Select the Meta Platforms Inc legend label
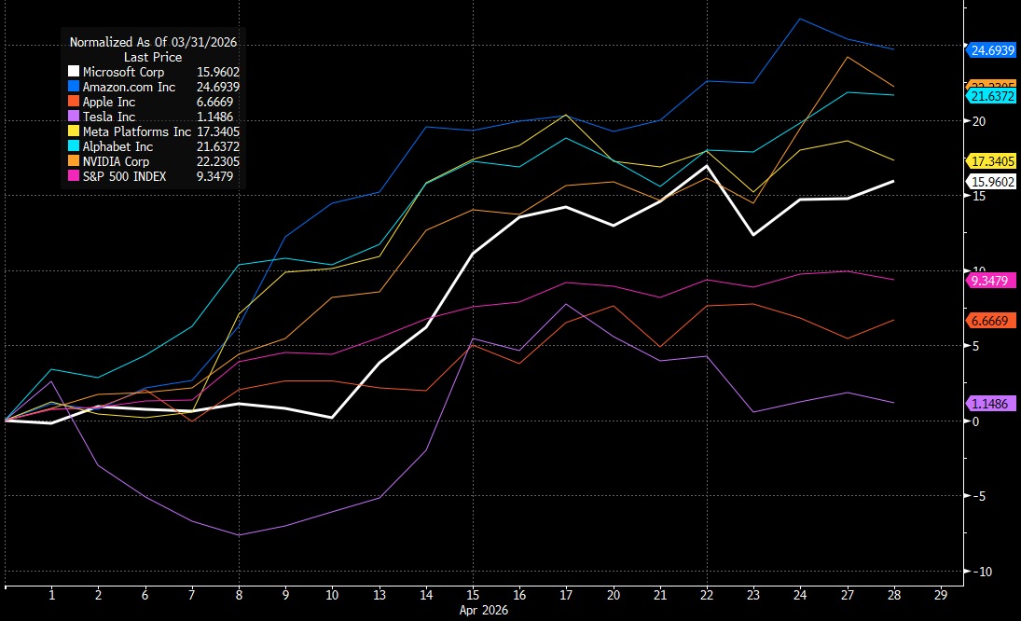 pyautogui.click(x=136, y=131)
